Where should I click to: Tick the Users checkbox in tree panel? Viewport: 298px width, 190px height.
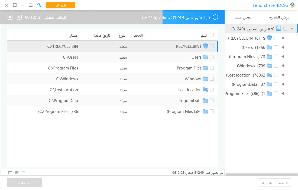coord(276,47)
